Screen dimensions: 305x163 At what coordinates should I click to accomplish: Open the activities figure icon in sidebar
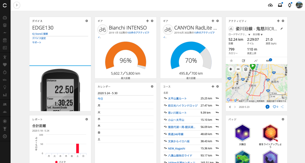[x=5, y=57]
